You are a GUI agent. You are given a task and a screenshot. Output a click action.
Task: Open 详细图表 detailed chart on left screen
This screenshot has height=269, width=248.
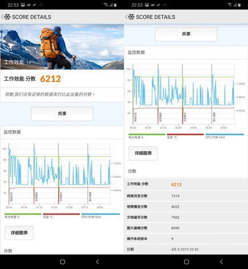pyautogui.click(x=19, y=233)
